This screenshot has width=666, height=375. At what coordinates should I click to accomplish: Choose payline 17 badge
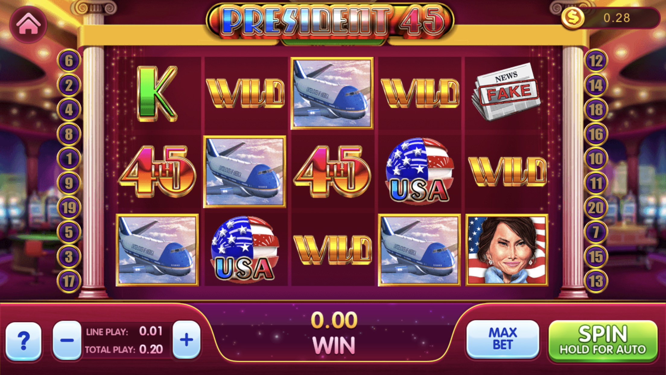pyautogui.click(x=69, y=281)
